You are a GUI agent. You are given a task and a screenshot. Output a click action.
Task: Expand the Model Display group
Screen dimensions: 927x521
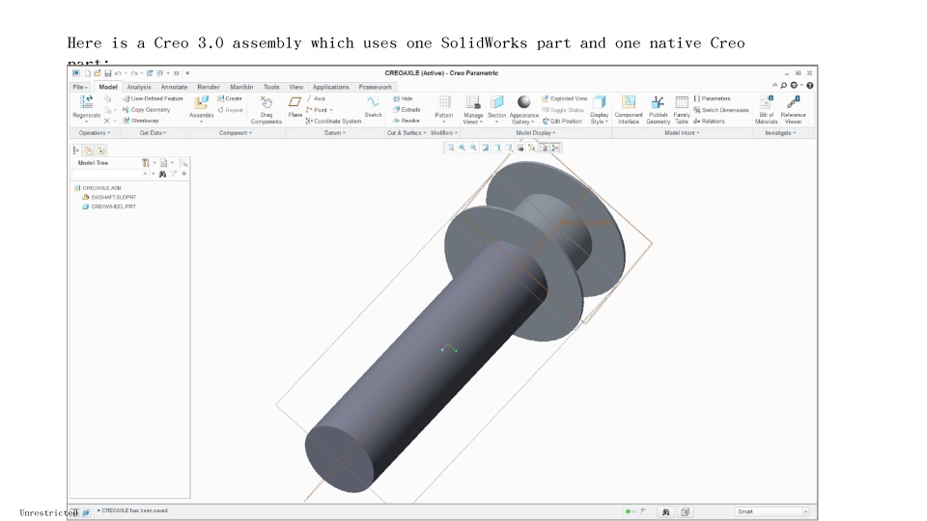tap(536, 133)
